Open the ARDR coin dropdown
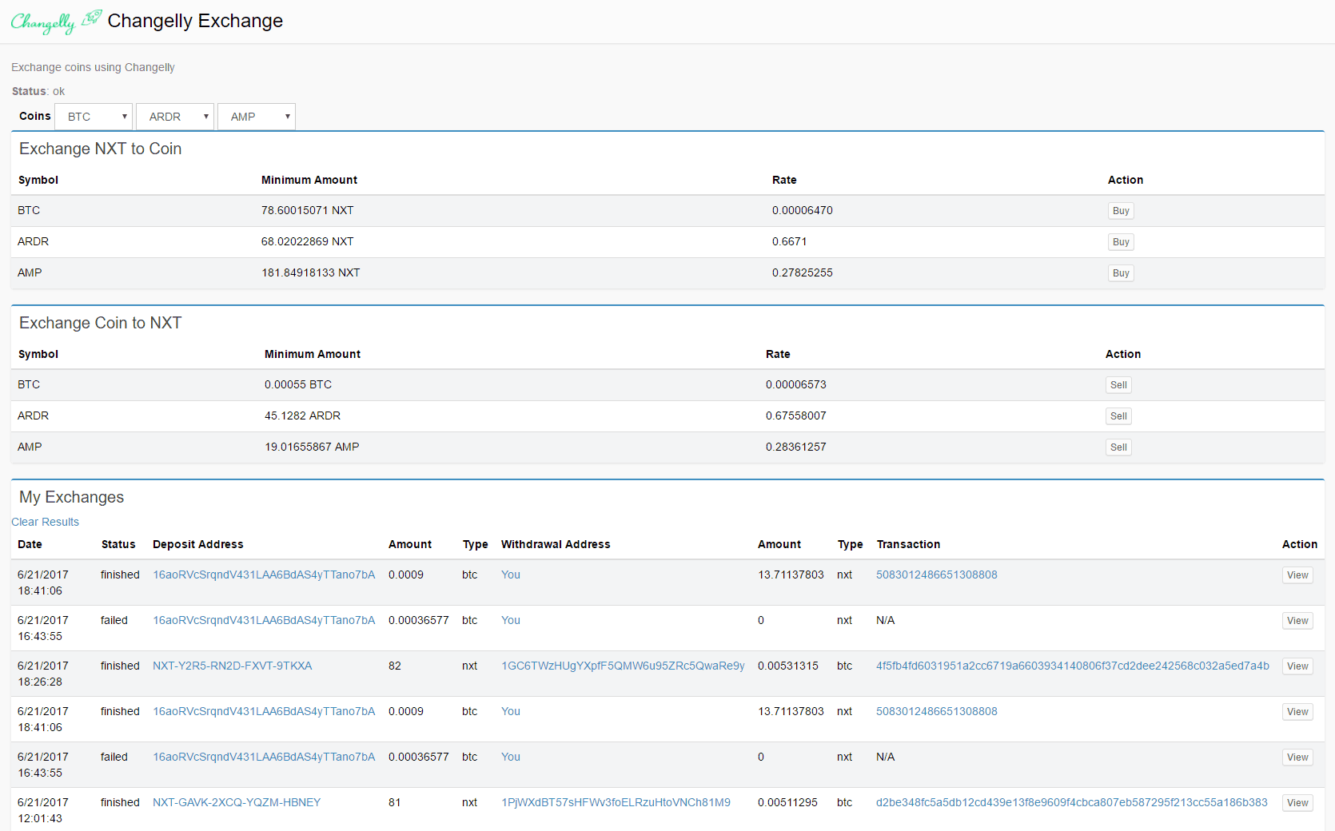This screenshot has height=831, width=1335. 175,117
